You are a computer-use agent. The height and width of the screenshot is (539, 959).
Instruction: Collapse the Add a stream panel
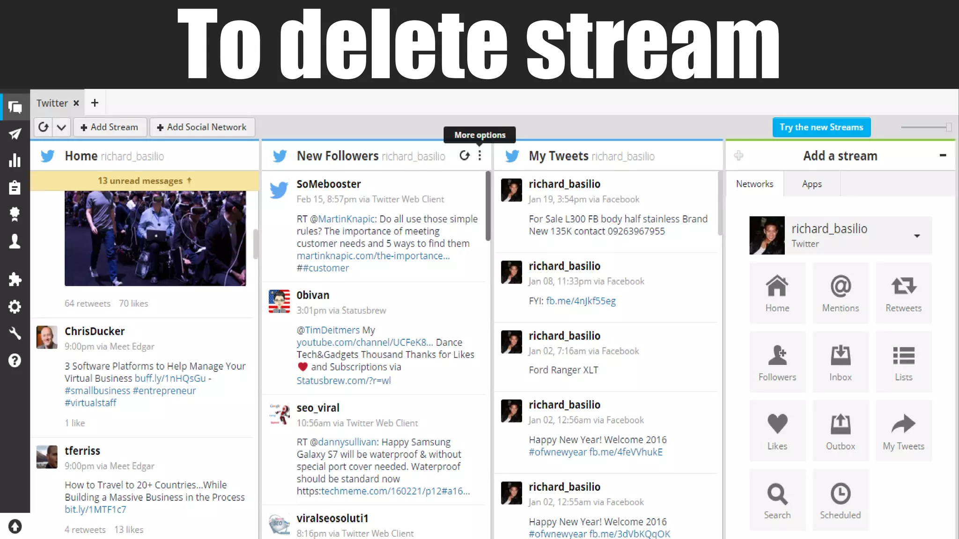943,155
